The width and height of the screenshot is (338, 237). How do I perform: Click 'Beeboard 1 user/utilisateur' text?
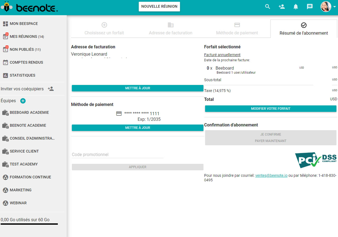tap(236, 72)
